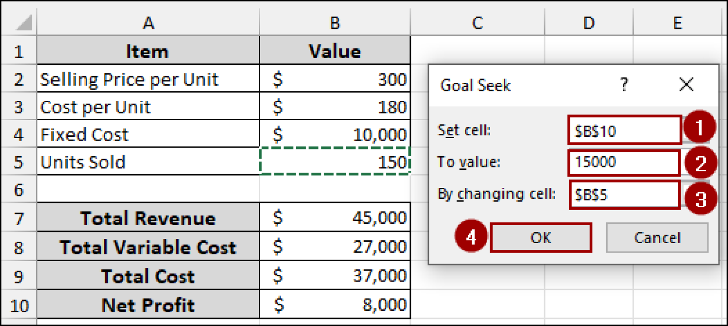Click OK to run Goal Seek

tap(540, 238)
